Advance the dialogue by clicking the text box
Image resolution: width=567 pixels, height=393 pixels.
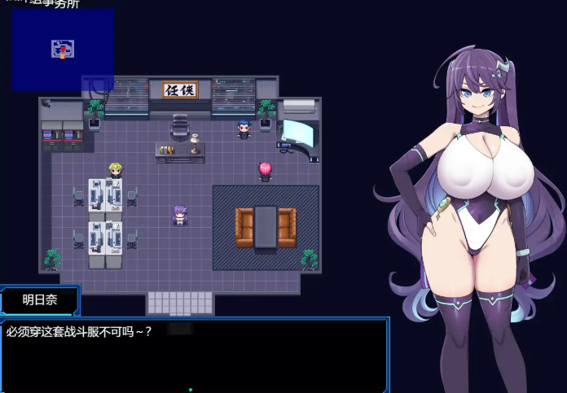click(x=194, y=354)
